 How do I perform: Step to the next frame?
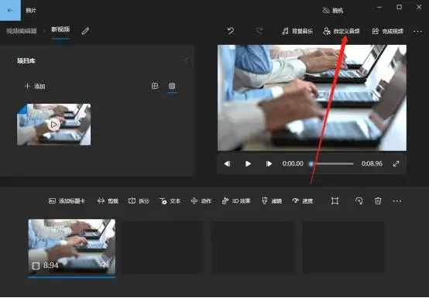pos(269,164)
